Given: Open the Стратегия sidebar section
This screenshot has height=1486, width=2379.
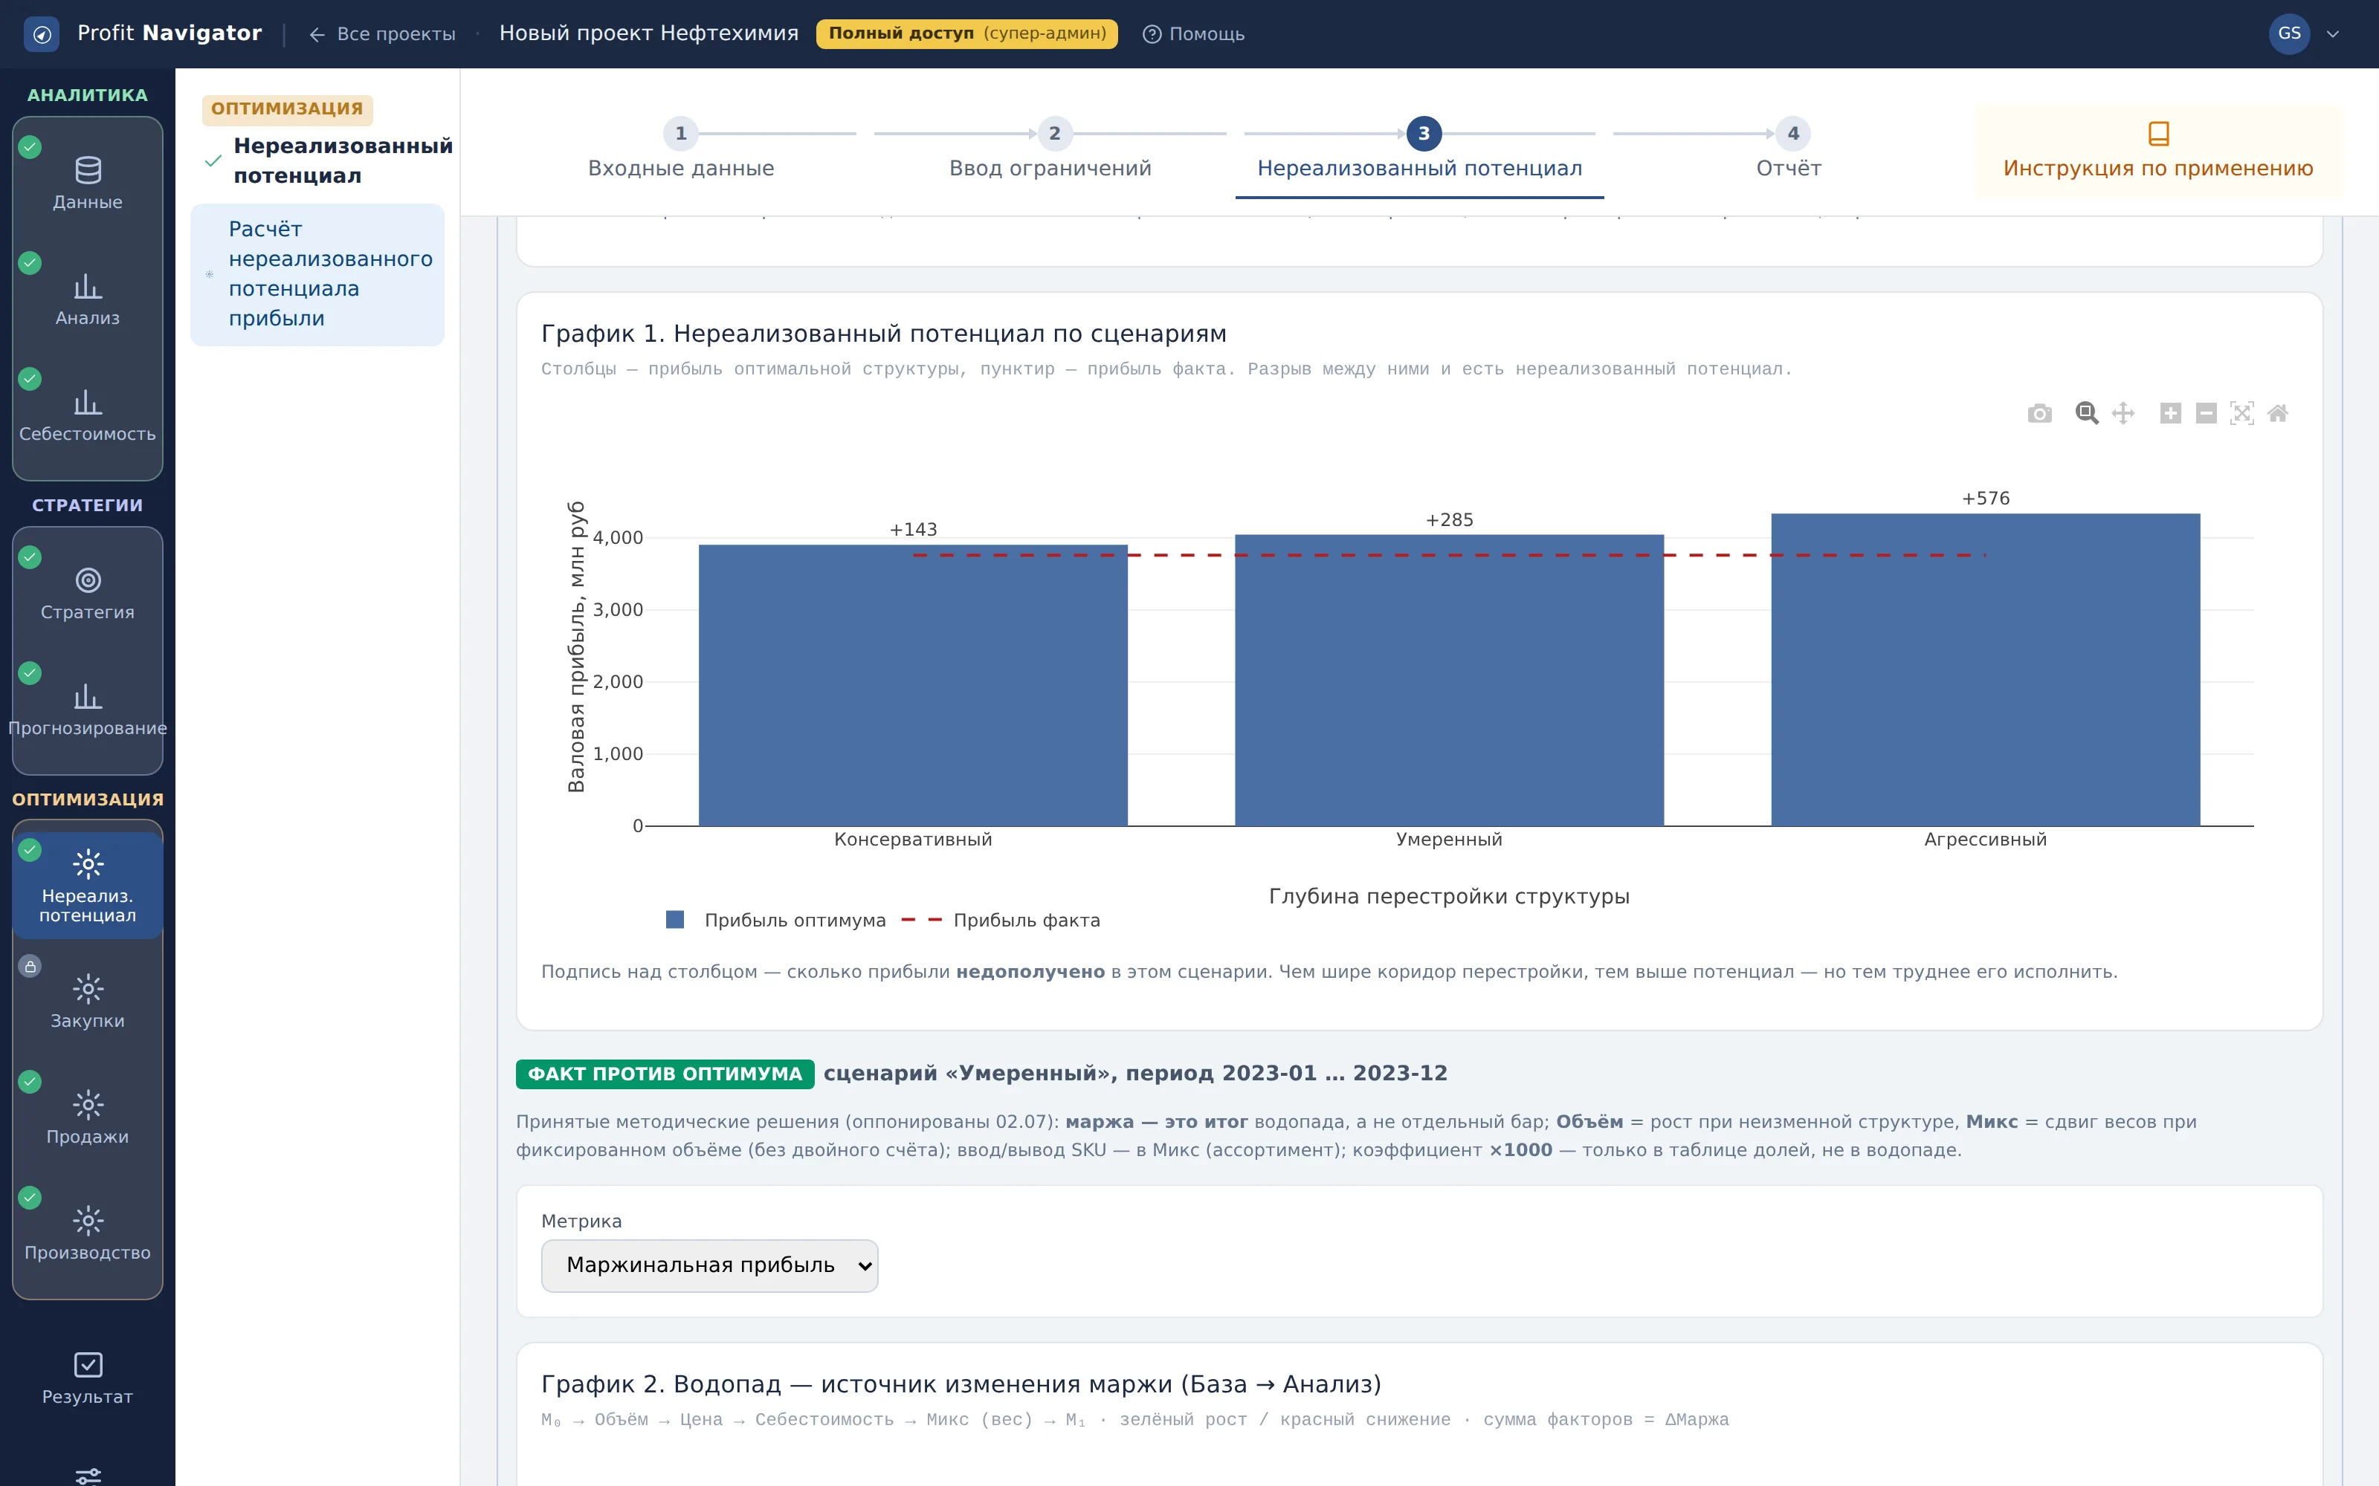Looking at the screenshot, I should click(88, 594).
